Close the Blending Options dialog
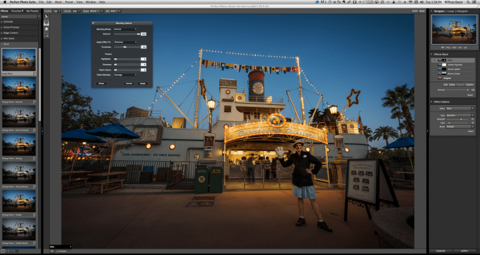The image size is (480, 255). 93,23
